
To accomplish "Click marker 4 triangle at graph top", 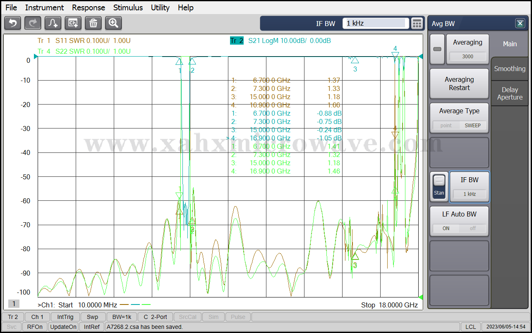I will coord(395,54).
